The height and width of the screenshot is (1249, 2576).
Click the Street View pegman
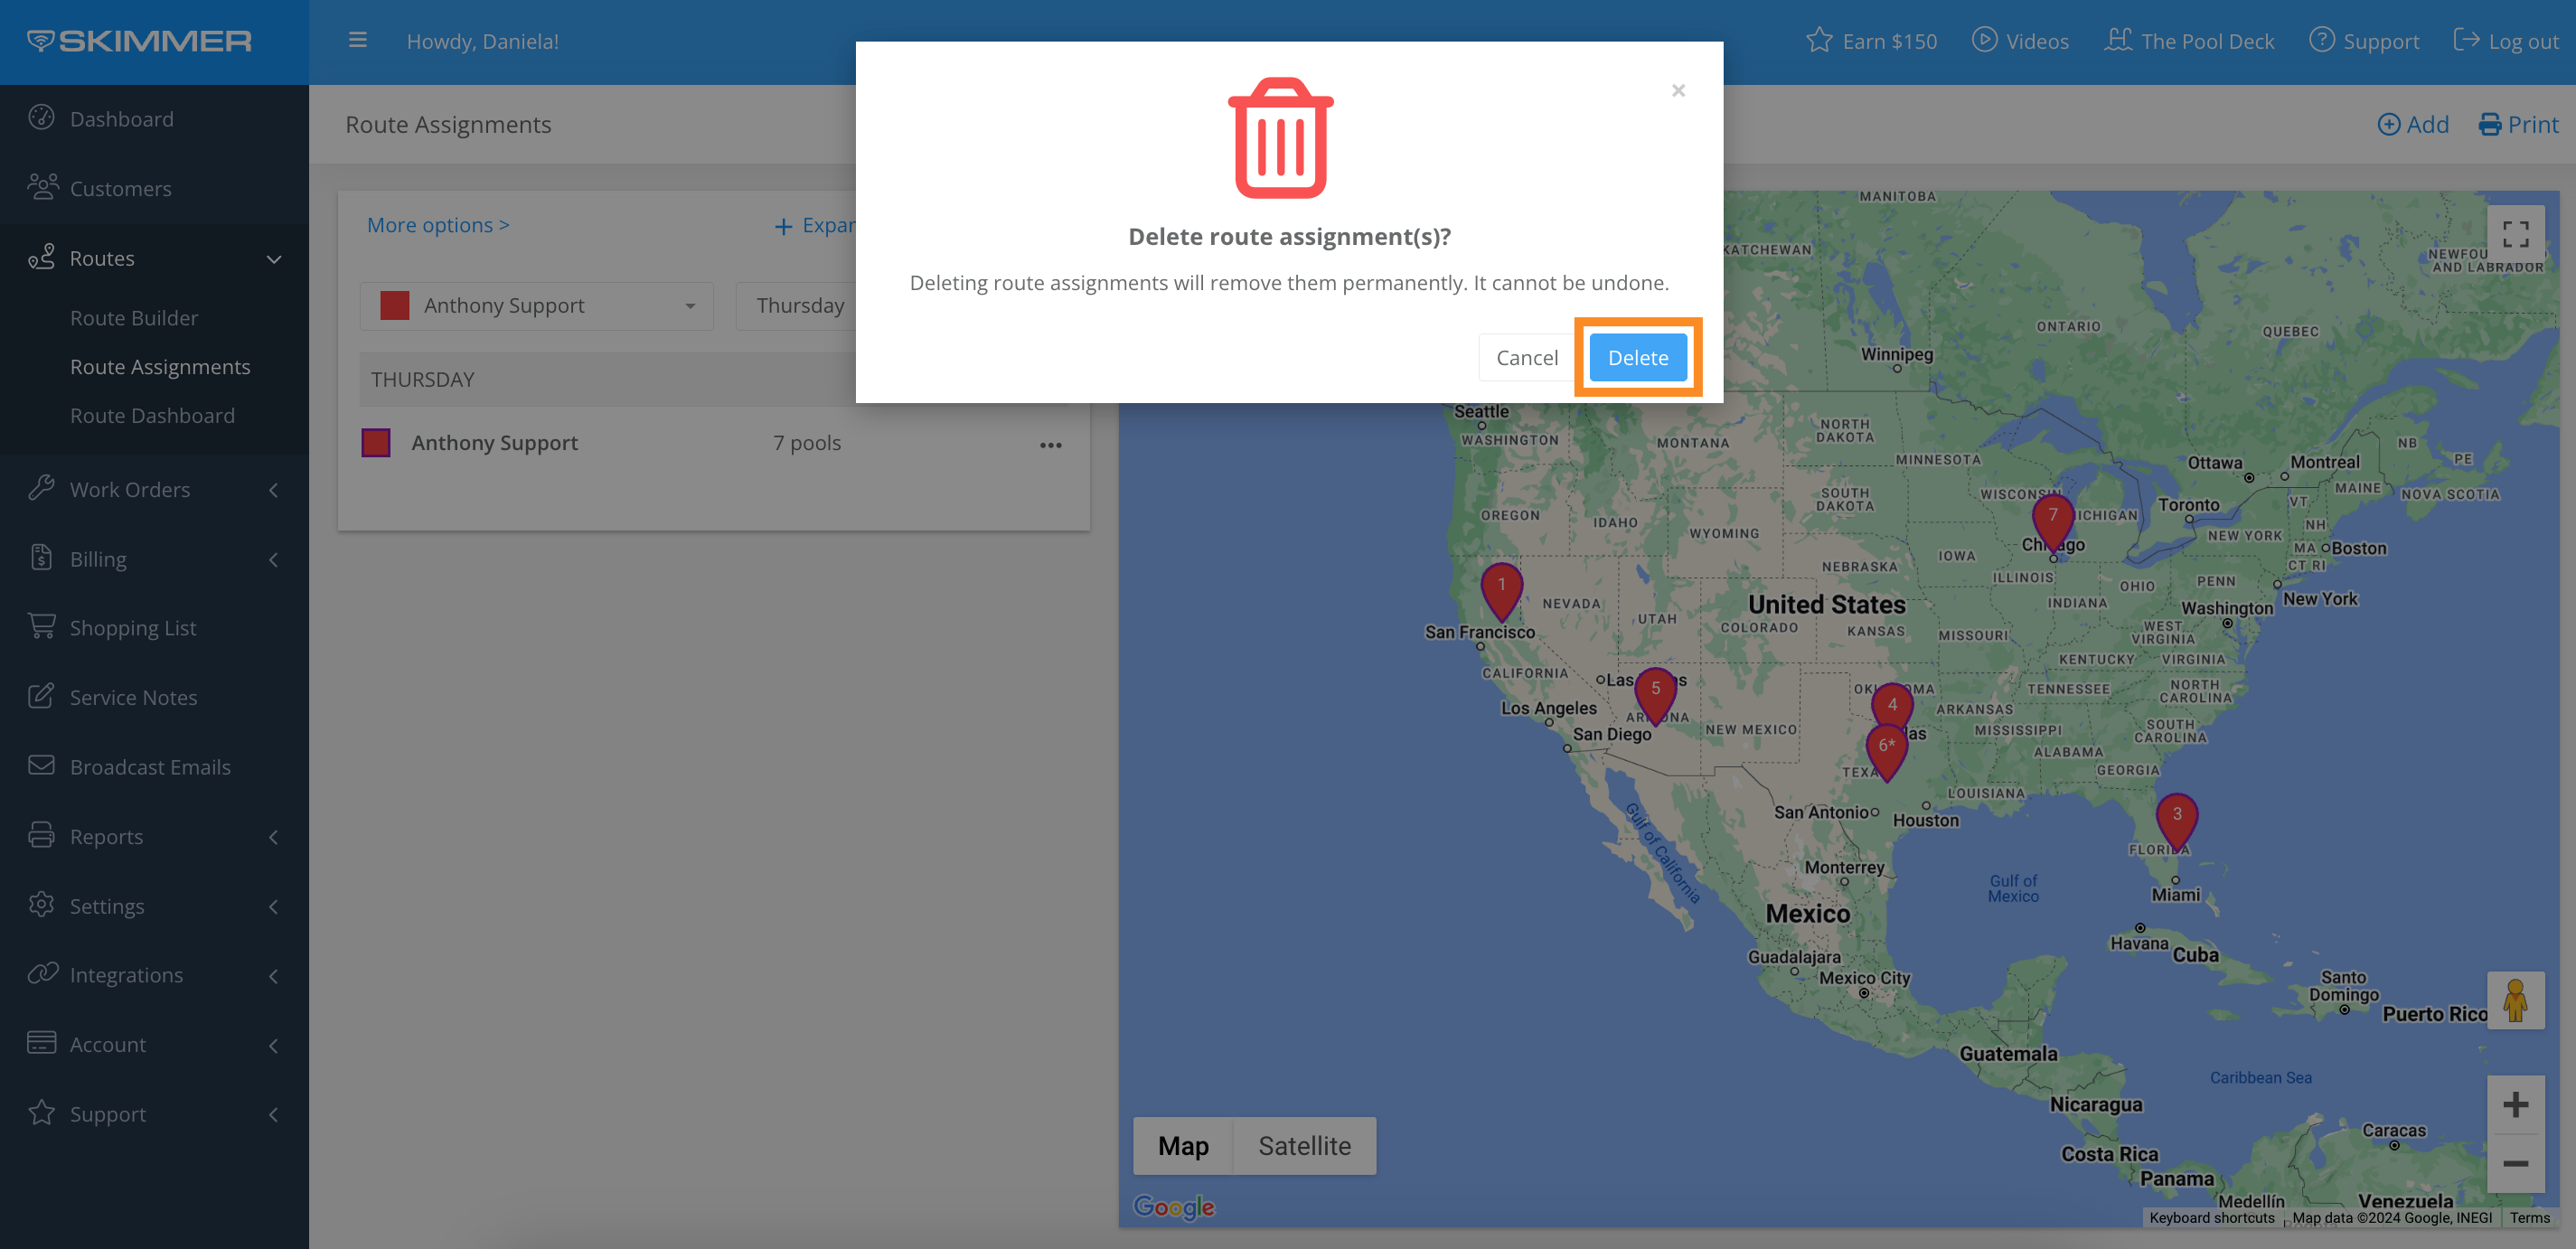[2515, 1000]
